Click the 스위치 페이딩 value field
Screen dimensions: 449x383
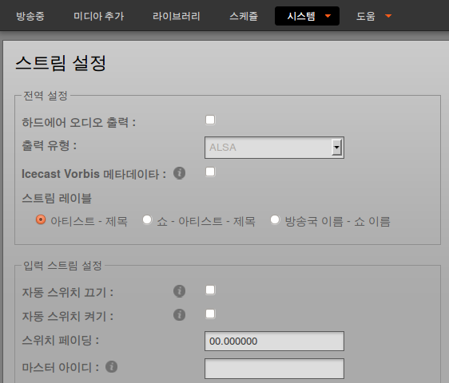(x=274, y=341)
